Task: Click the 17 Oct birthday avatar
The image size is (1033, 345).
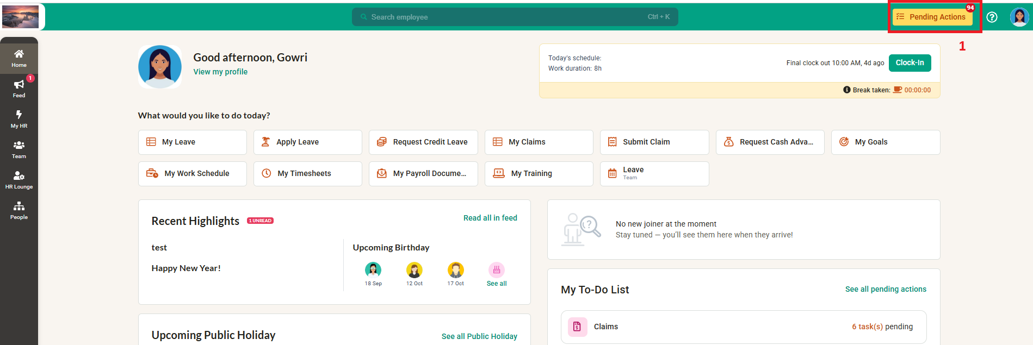Action: tap(456, 269)
